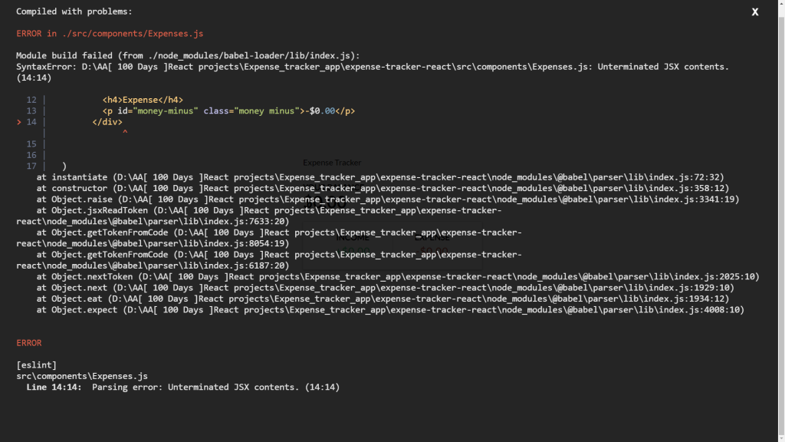Viewport: 785px width, 442px height.
Task: Click the "at Object.expect" stack trace line
Action: pyautogui.click(x=390, y=310)
